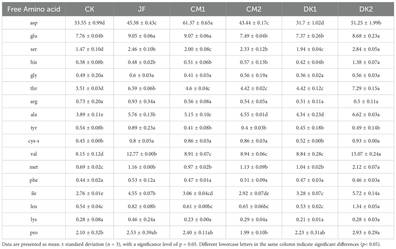Click the CM2 column header
This screenshot has width=396, height=249.
pos(254,9)
